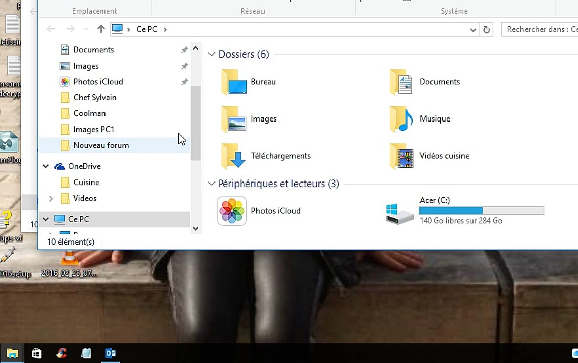The image size is (578, 363).
Task: Open the Documents folder in Dossiers
Action: point(401,82)
